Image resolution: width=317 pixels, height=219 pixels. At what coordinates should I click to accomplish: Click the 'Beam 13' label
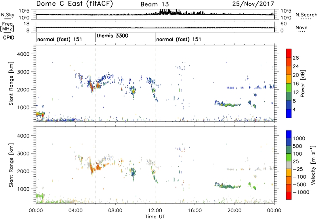click(x=155, y=4)
